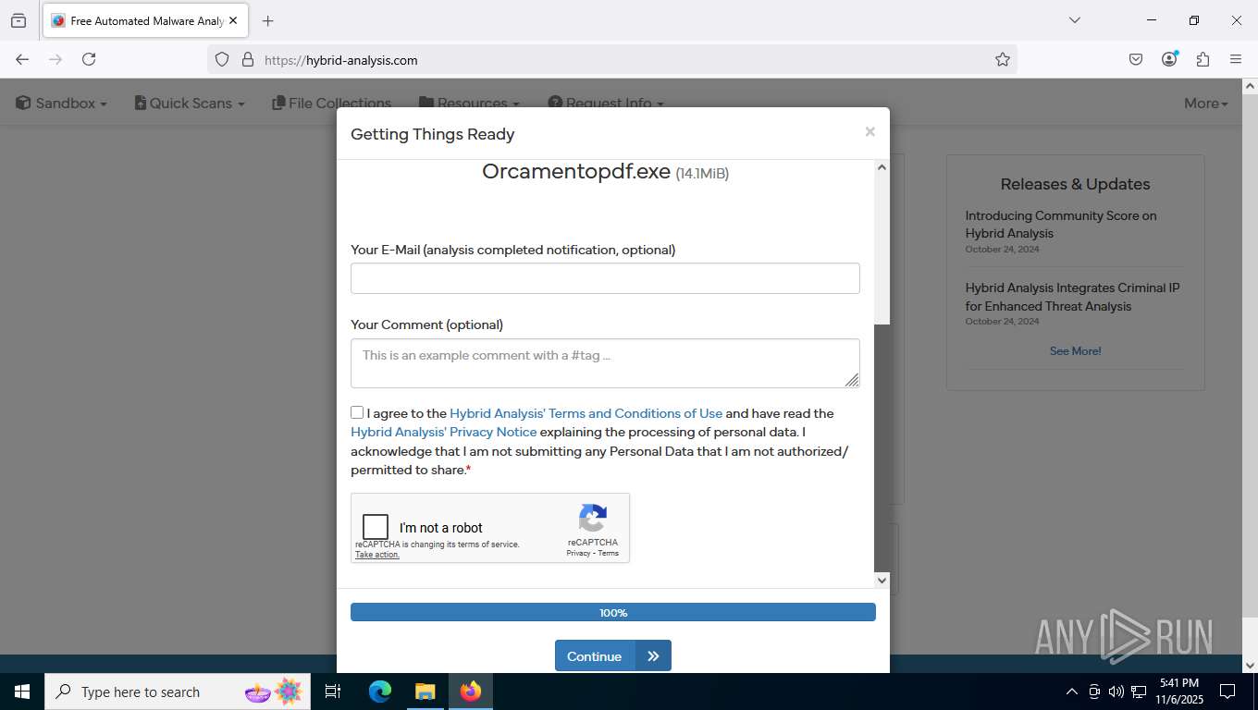This screenshot has height=710, width=1258.
Task: Open Introducing Community Score article
Action: pos(1061,225)
